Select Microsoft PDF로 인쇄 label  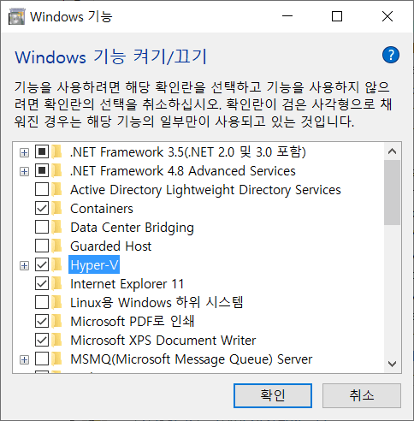(x=133, y=321)
